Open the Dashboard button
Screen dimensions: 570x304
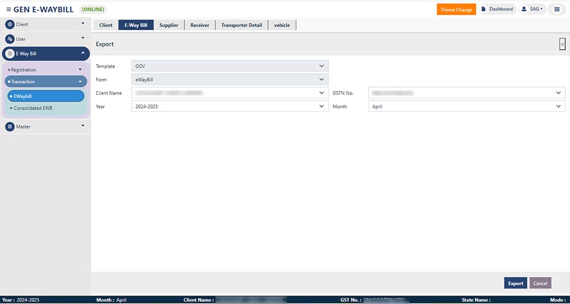click(x=497, y=9)
